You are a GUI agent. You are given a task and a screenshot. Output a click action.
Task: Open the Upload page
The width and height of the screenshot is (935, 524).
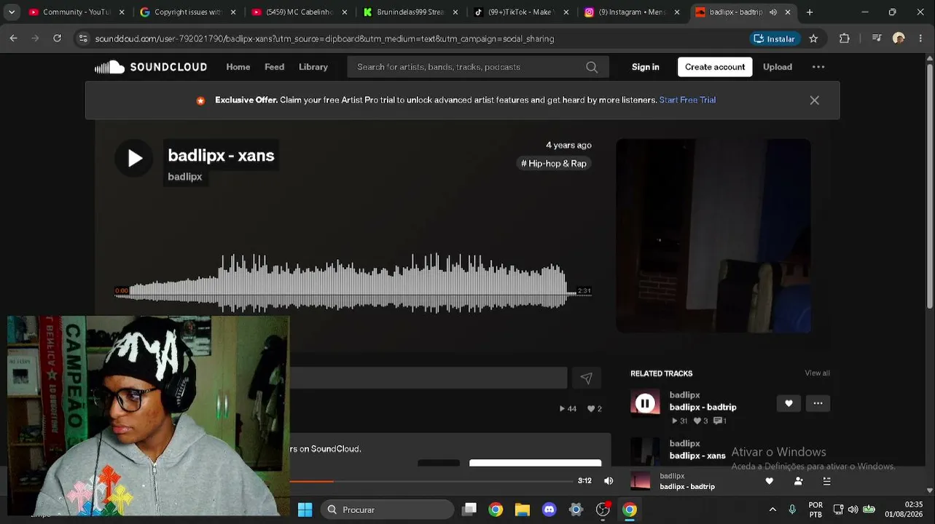778,67
